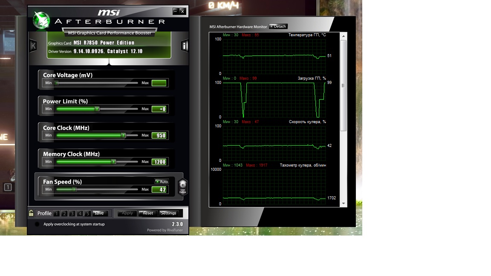Screen dimensions: 491x276
Task: Click the Powered by RivaTuner text
Action: pos(165,230)
